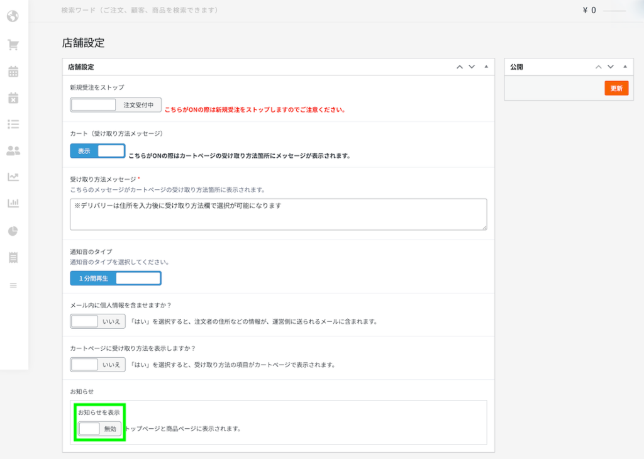644x459 pixels.
Task: Enable the お知らせを表示 toggle
Action: [x=99, y=429]
